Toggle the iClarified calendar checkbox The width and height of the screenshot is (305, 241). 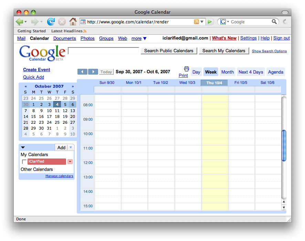tap(24, 162)
